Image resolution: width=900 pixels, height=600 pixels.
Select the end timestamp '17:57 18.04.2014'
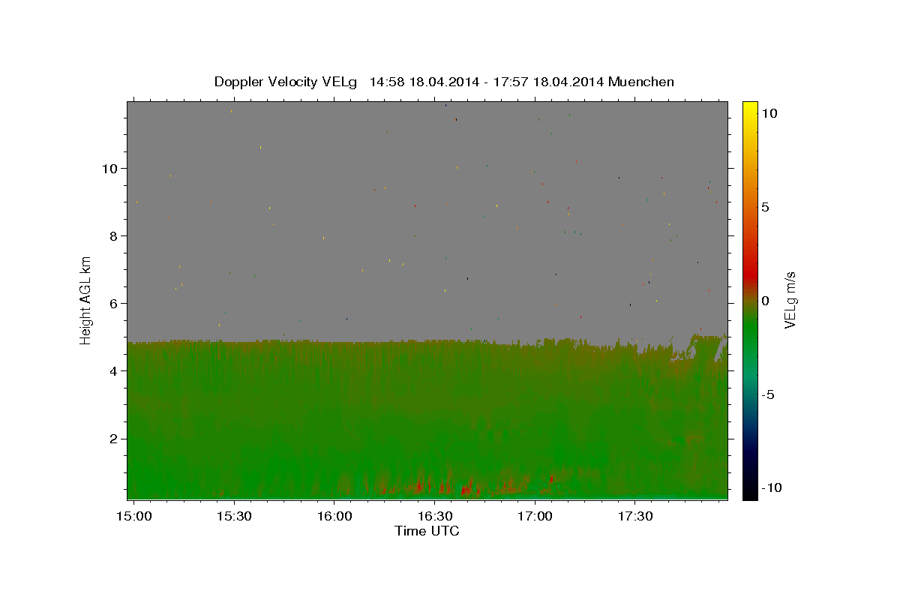point(548,82)
